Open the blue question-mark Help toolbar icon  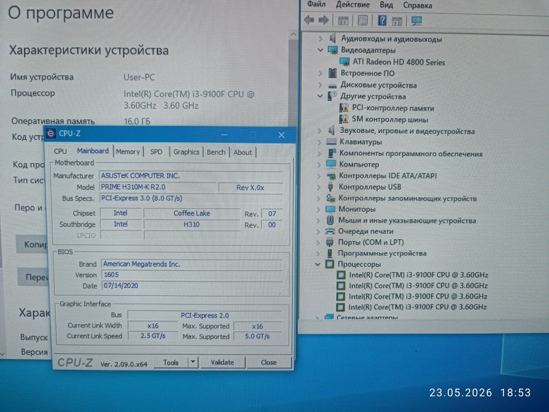pos(382,21)
